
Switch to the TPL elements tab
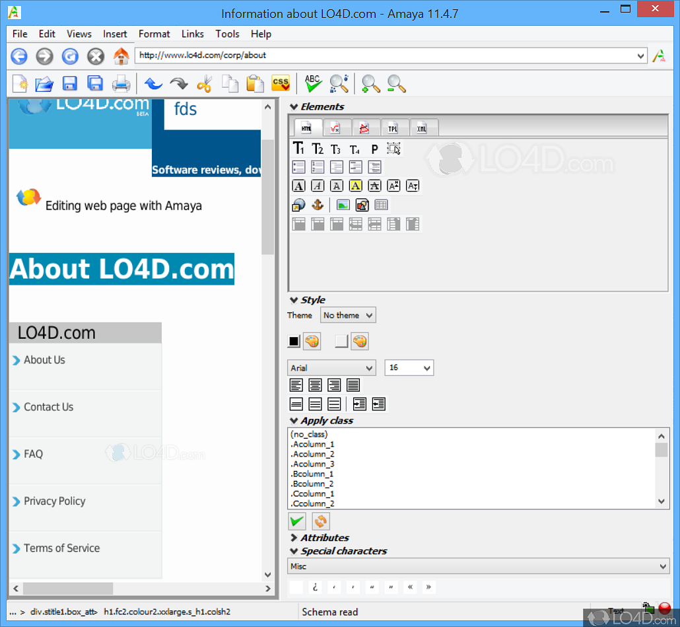tap(393, 128)
